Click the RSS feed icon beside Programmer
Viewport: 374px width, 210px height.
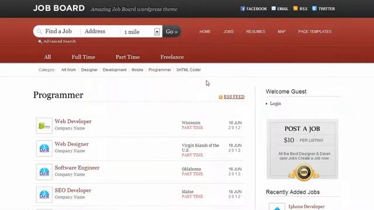(221, 97)
